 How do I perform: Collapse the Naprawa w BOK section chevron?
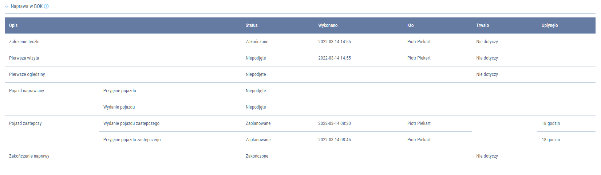click(7, 7)
